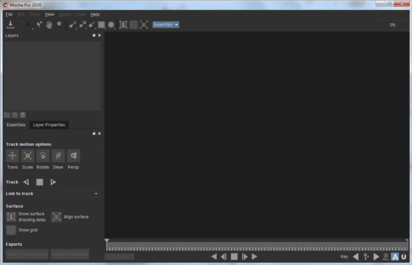Open the View menu

[x=49, y=14]
